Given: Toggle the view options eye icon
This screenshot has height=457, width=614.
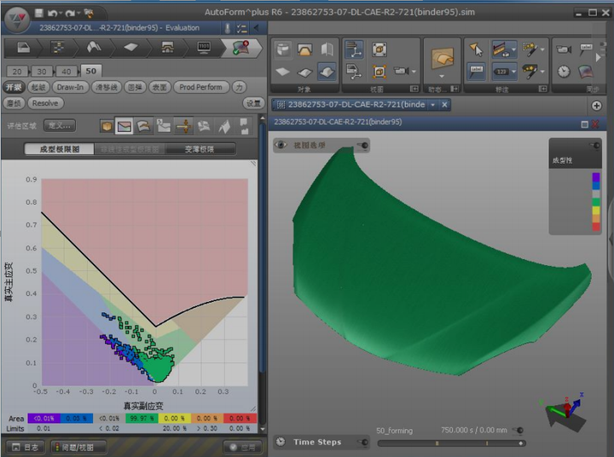Looking at the screenshot, I should (x=282, y=145).
